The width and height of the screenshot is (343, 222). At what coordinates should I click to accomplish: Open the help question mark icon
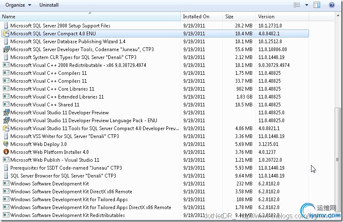click(332, 5)
